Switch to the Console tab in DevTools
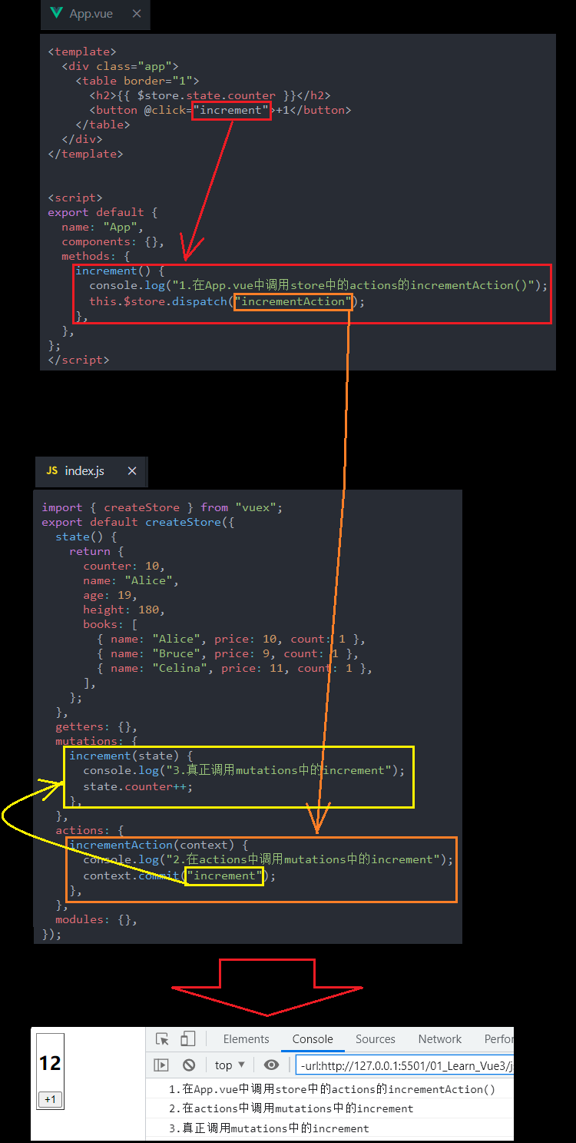 [313, 1039]
